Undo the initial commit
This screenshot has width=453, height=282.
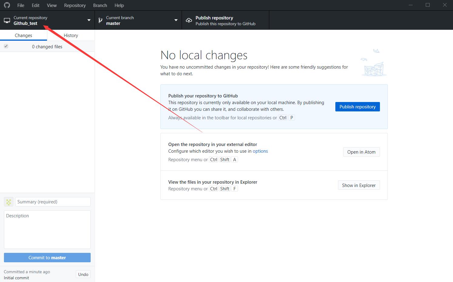tap(83, 274)
